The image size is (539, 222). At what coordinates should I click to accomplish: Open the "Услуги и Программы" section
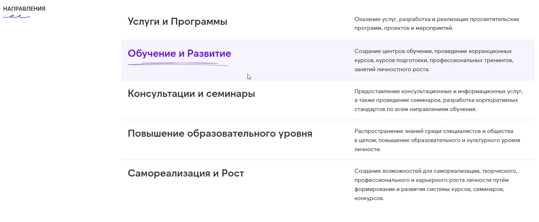177,21
